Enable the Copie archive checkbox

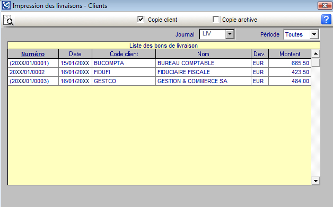216,19
